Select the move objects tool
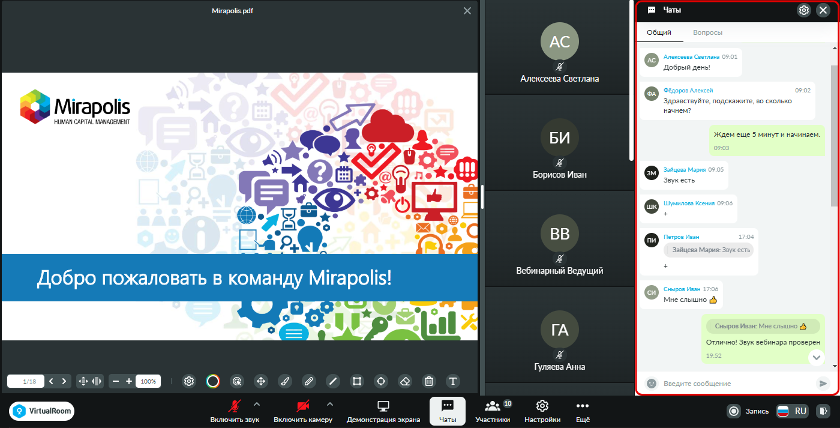 click(261, 381)
